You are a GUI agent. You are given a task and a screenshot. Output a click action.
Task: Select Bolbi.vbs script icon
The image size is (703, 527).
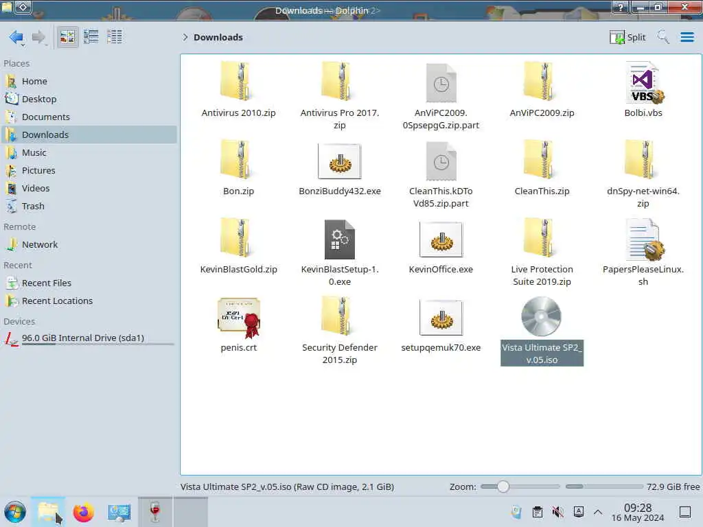click(x=644, y=82)
